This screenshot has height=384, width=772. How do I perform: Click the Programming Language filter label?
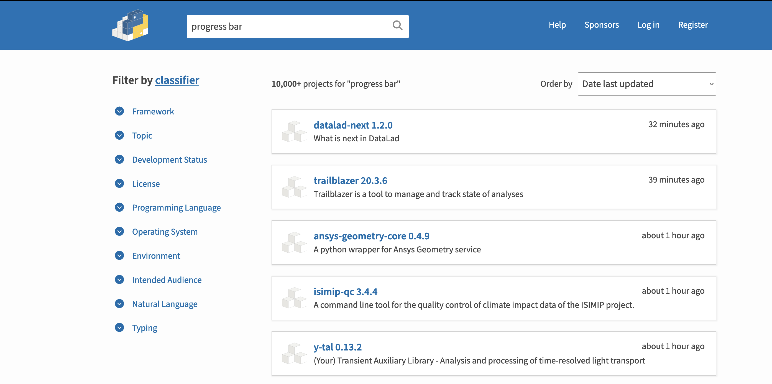[177, 208]
